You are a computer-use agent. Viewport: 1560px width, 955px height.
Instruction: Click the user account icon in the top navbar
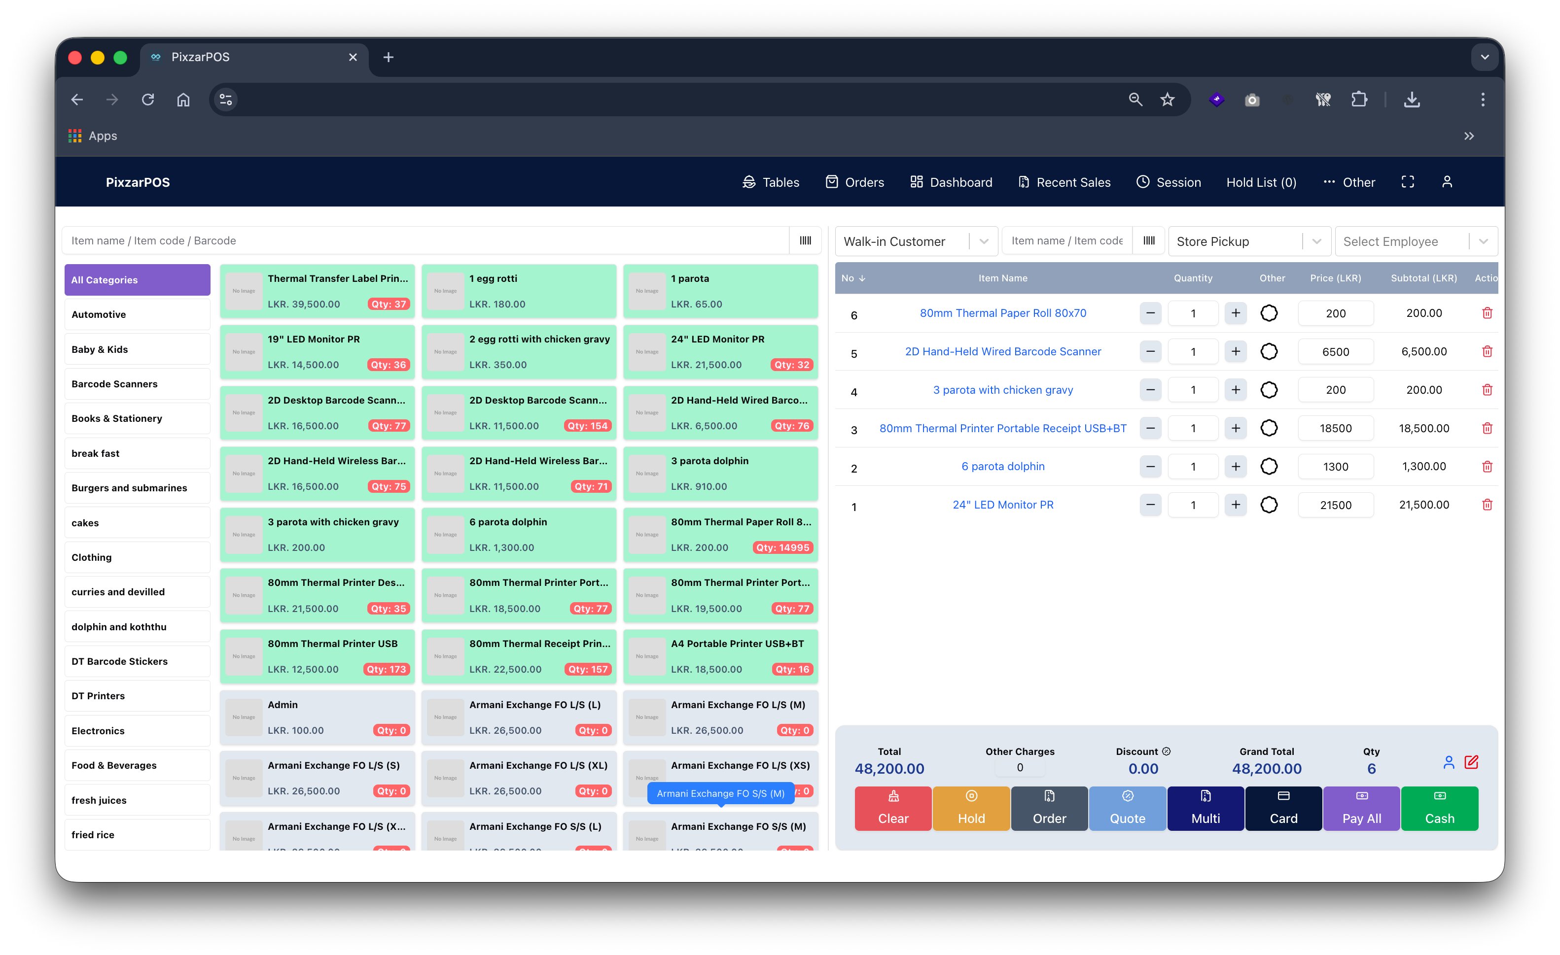coord(1448,182)
